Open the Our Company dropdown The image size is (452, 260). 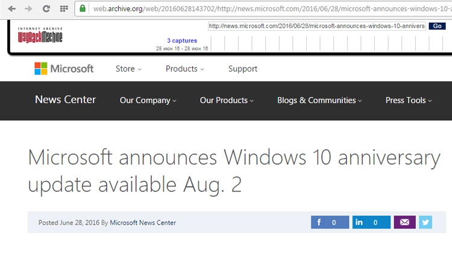coord(148,101)
